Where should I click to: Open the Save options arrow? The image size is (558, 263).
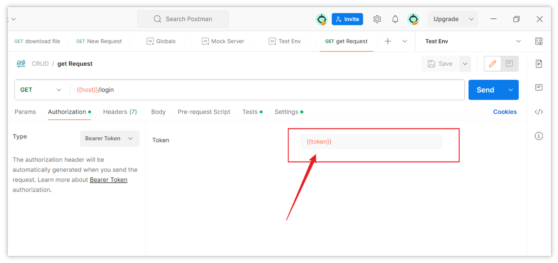click(x=465, y=64)
